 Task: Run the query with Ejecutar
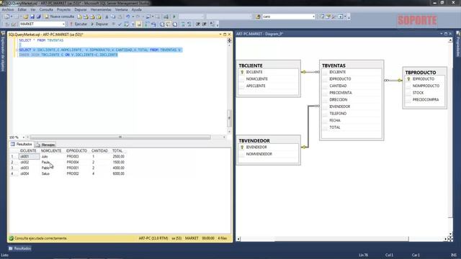[x=79, y=24]
